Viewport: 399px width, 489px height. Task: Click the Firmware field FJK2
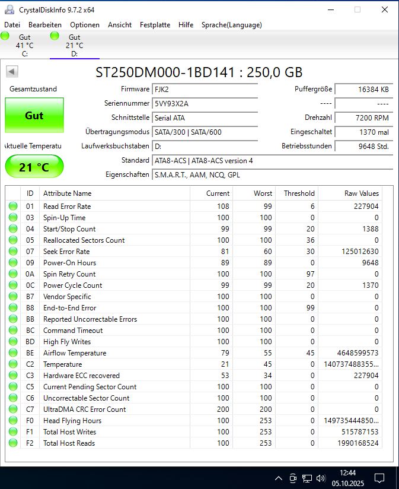205,89
